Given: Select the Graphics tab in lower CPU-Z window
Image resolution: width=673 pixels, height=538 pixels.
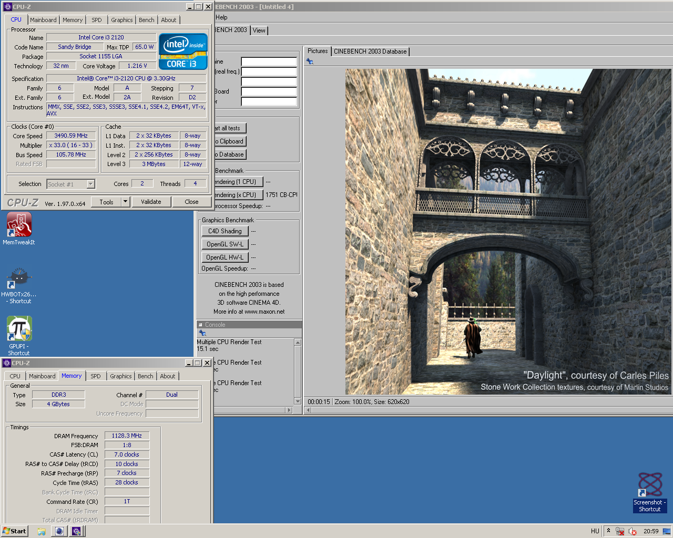Looking at the screenshot, I should click(121, 376).
